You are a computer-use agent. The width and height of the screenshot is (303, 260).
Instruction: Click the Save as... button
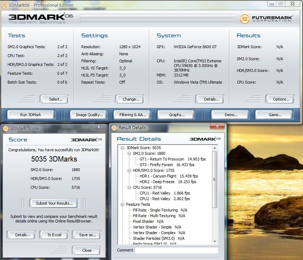pyautogui.click(x=86, y=235)
